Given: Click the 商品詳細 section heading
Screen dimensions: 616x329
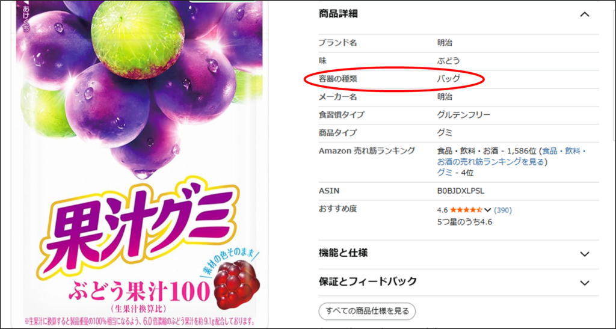Looking at the screenshot, I should click(x=338, y=14).
